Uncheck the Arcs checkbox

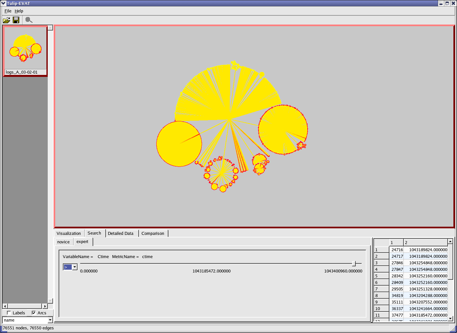click(34, 313)
